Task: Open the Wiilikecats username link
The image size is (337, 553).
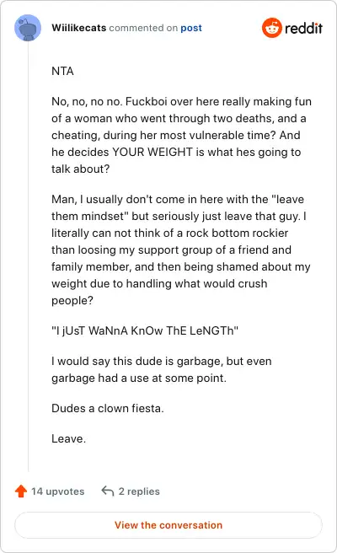Action: click(78, 28)
